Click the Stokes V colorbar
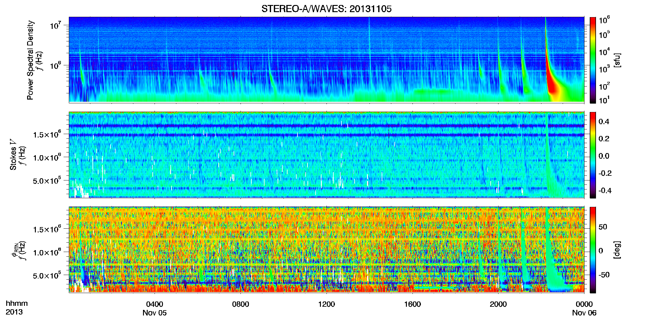The width and height of the screenshot is (653, 336). (593, 155)
